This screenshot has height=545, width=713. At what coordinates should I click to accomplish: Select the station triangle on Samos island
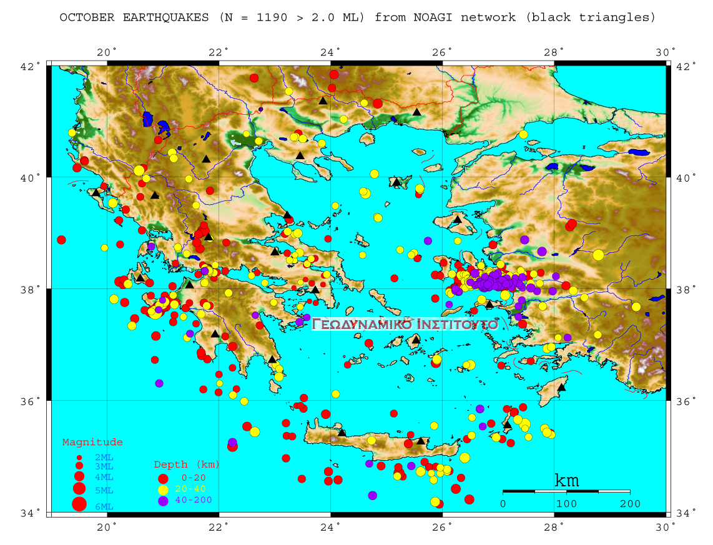(x=489, y=305)
